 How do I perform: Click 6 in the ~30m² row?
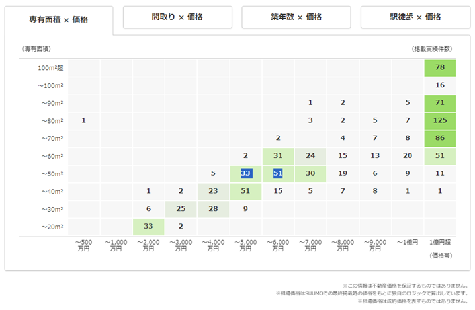148,209
